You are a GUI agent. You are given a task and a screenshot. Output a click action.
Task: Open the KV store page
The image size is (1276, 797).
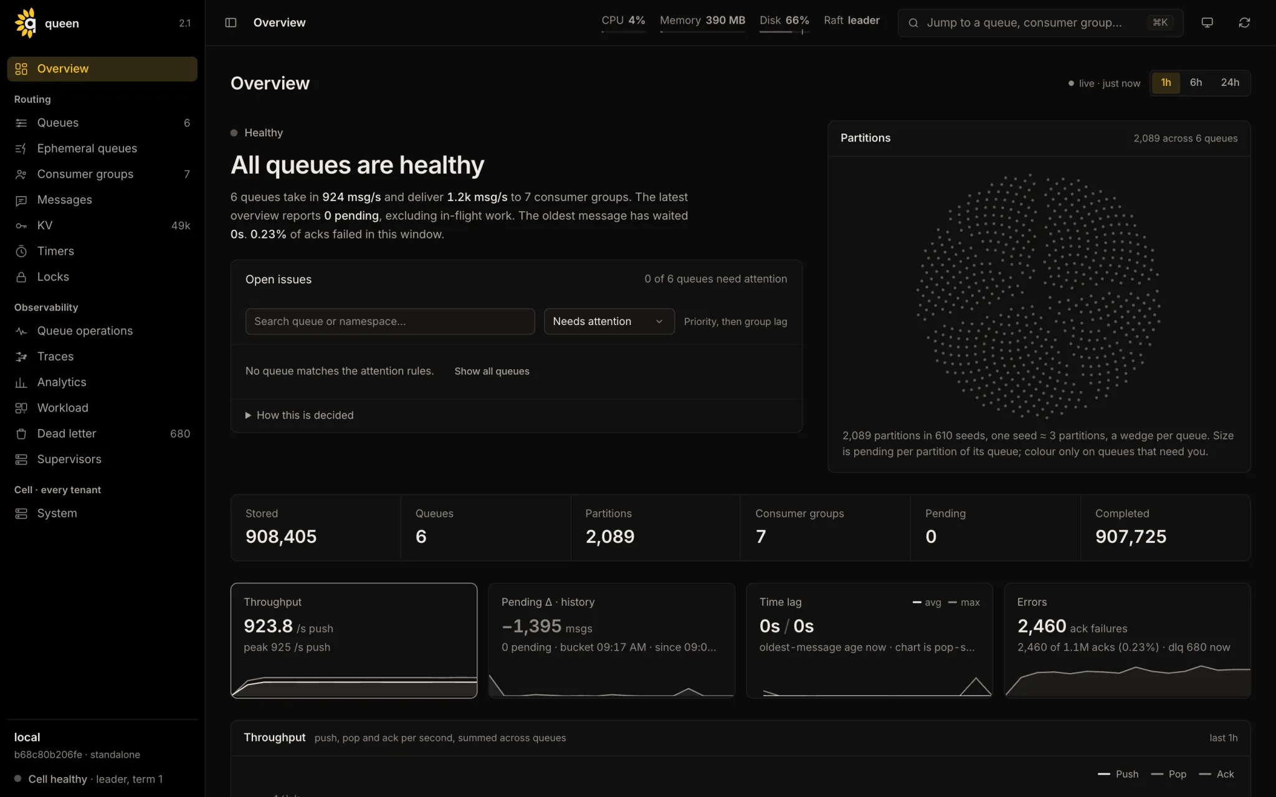coord(102,225)
